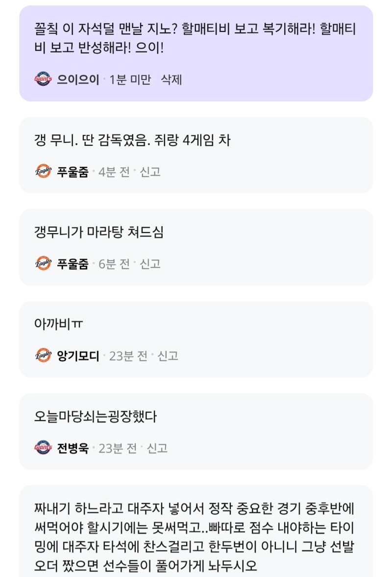Select the comment text '갱무니가 마라탕 쳐드심'
This screenshot has height=577, width=392.
coord(99,233)
